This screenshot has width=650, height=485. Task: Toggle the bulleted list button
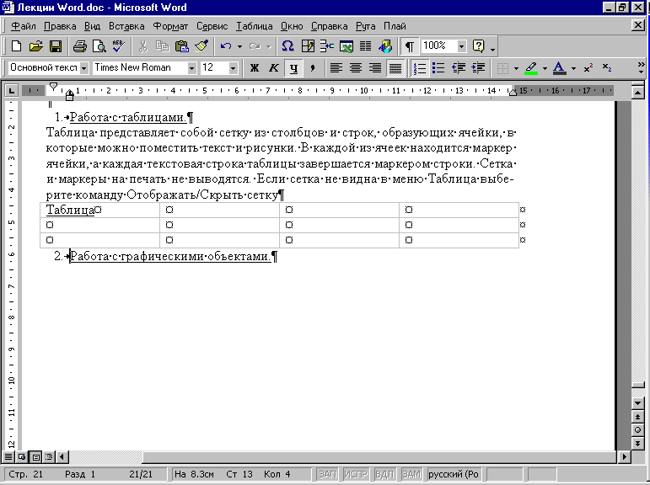tap(438, 68)
